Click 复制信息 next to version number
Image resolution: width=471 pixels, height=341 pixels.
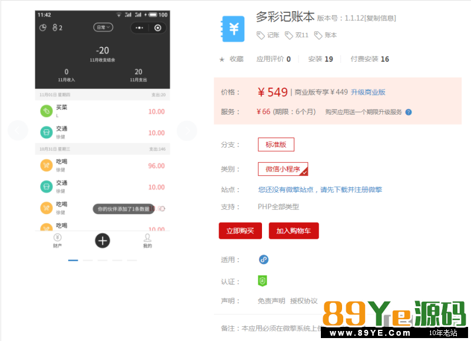click(380, 18)
